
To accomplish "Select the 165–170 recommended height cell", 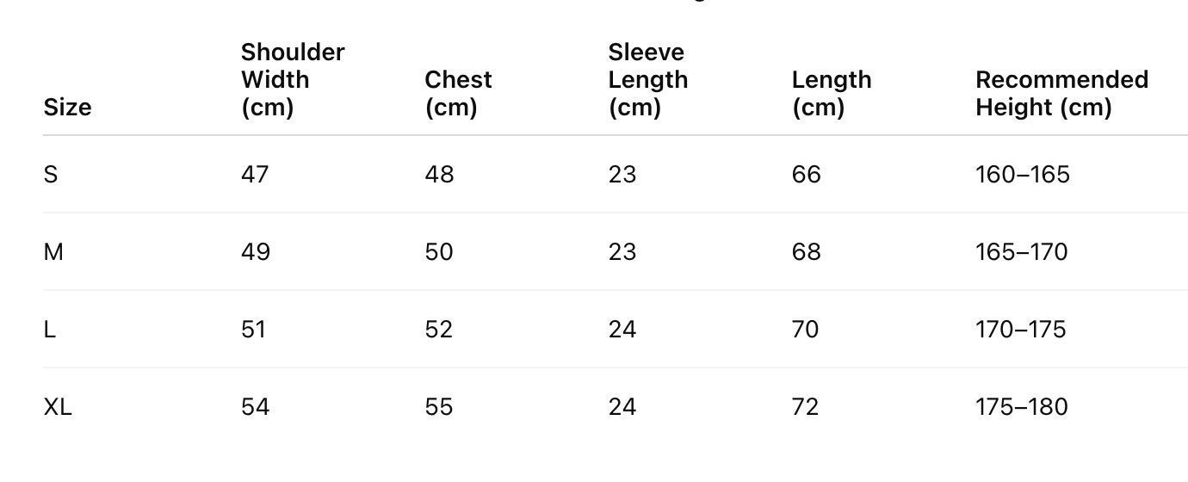I will point(1022,252).
